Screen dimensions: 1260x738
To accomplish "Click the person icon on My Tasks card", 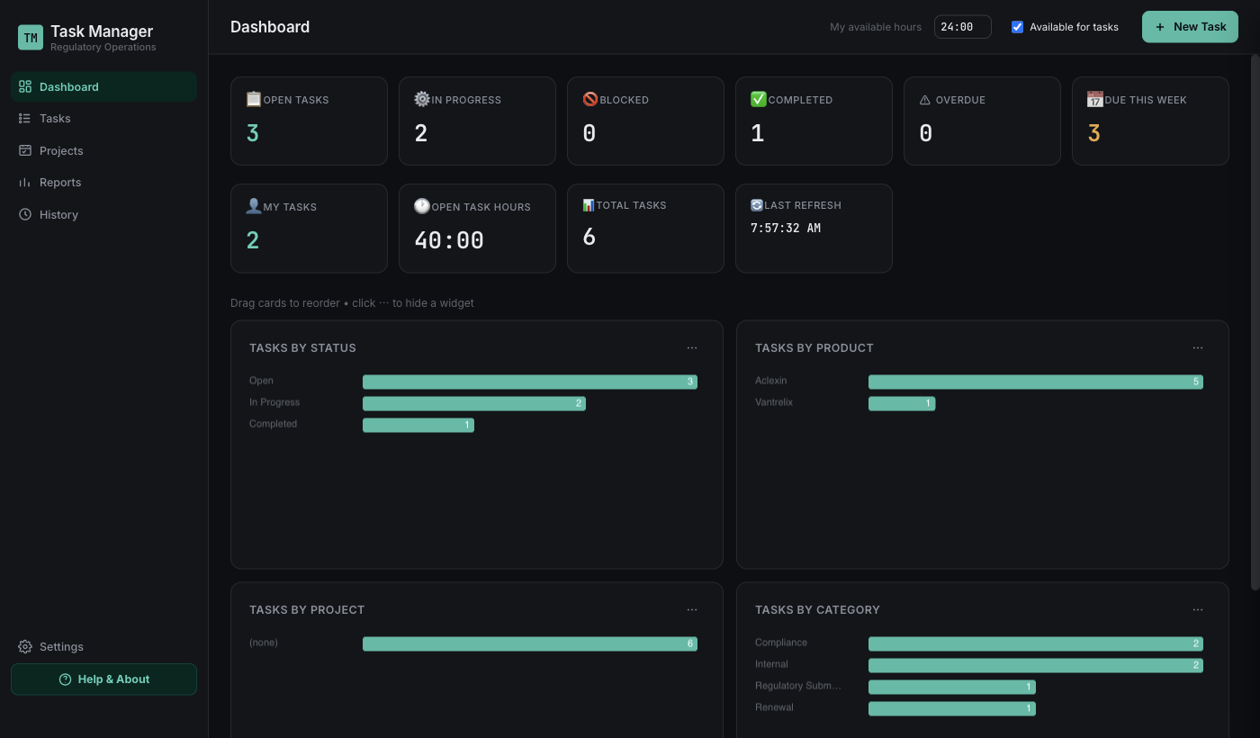I will pyautogui.click(x=254, y=206).
